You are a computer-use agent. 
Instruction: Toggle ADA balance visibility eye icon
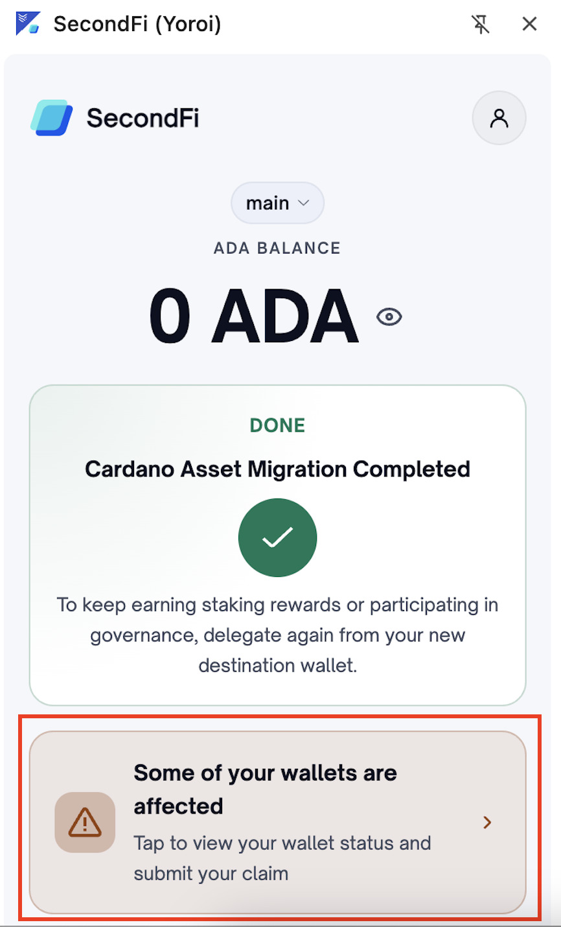pyautogui.click(x=389, y=317)
